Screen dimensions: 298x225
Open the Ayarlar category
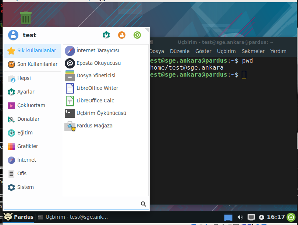[32, 92]
